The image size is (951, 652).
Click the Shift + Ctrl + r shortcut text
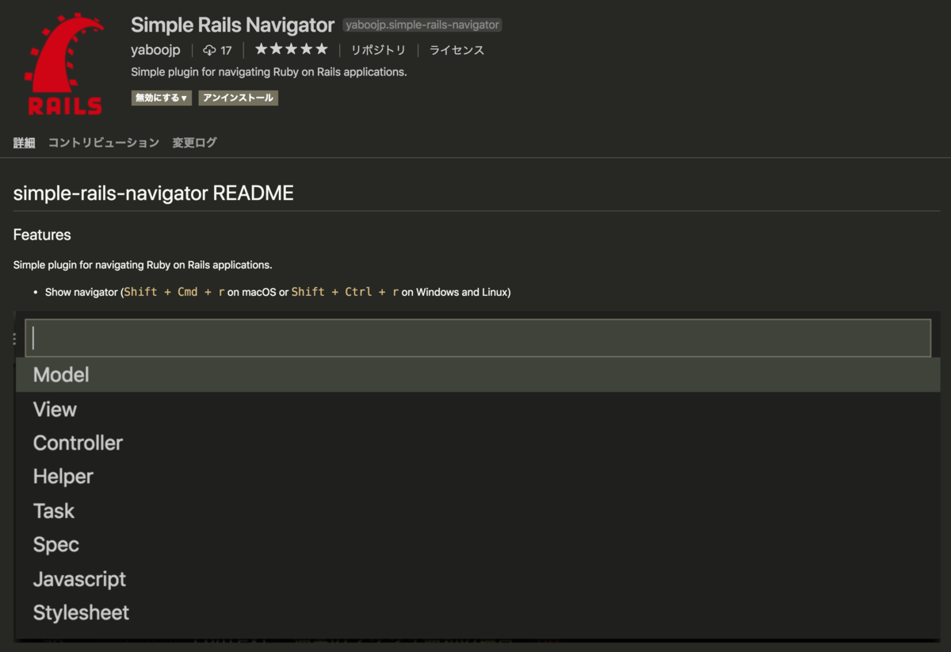[x=345, y=292]
